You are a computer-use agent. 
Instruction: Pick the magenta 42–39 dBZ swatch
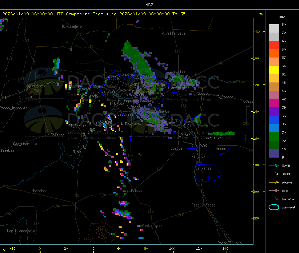point(274,103)
